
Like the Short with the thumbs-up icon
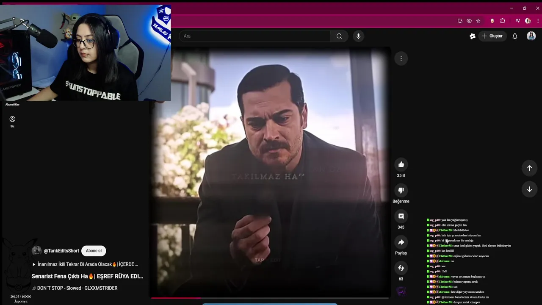pos(401,164)
